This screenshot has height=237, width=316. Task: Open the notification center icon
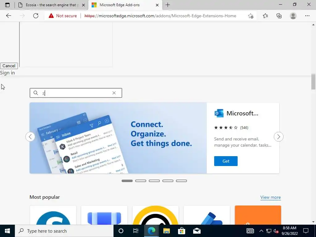pyautogui.click(x=306, y=231)
